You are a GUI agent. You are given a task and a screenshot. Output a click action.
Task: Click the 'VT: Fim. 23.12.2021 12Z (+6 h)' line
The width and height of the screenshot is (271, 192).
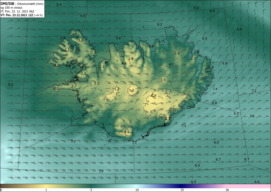(22, 15)
